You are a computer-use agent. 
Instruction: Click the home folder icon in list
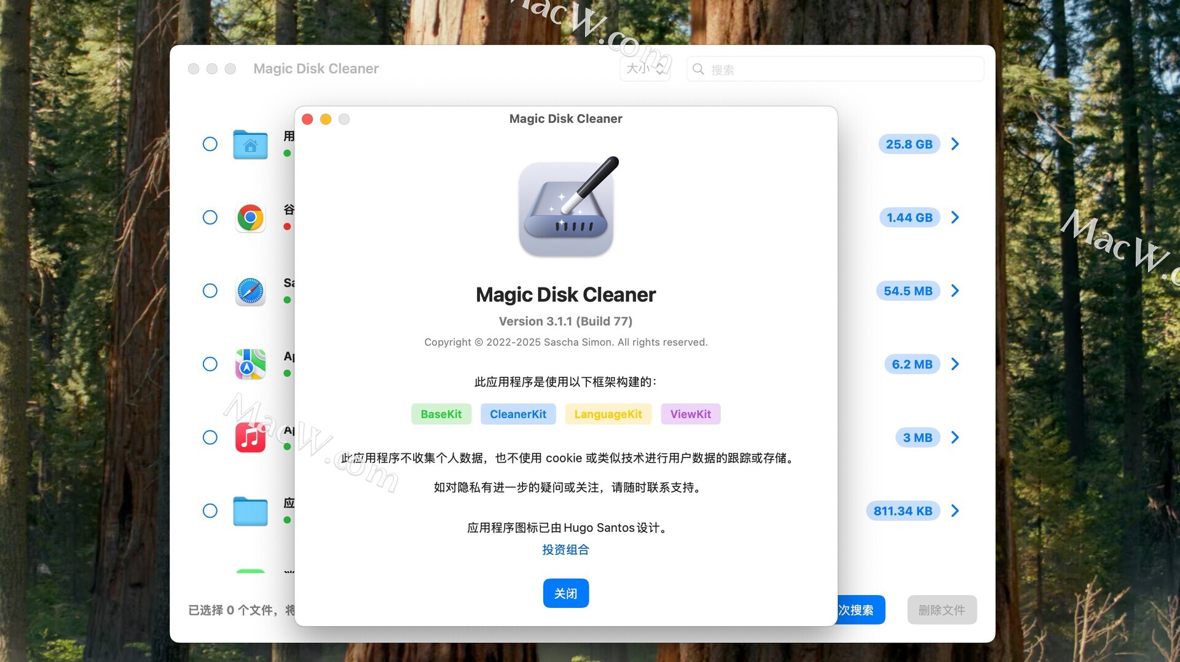pyautogui.click(x=250, y=144)
